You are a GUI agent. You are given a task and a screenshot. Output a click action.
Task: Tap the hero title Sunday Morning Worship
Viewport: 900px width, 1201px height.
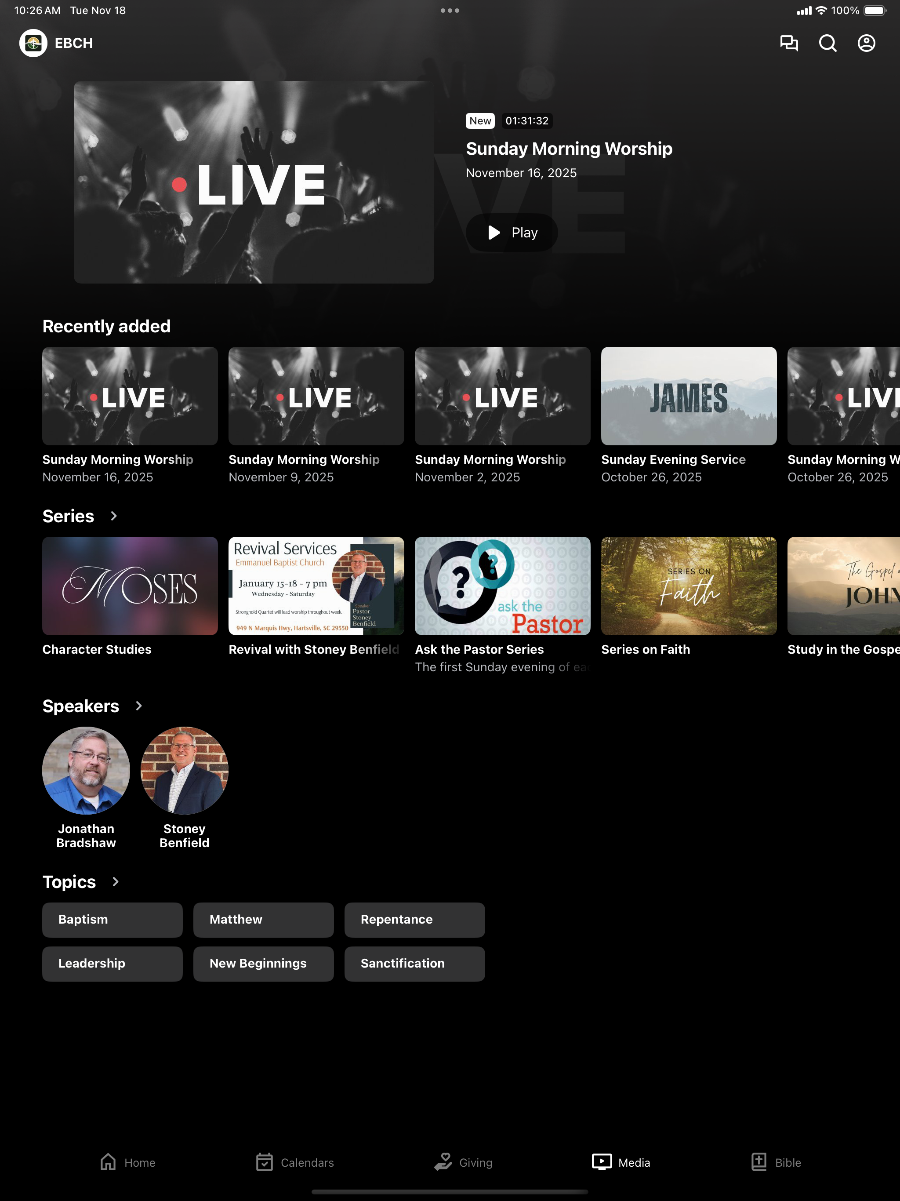(x=569, y=149)
